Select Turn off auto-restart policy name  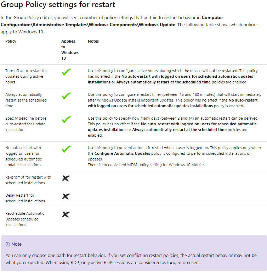tap(26, 76)
